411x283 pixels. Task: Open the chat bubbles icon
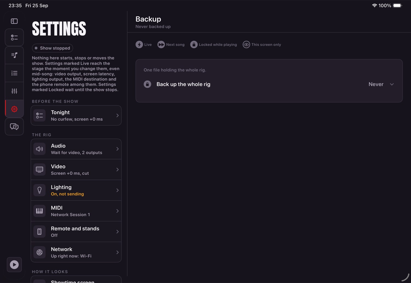coord(14,127)
